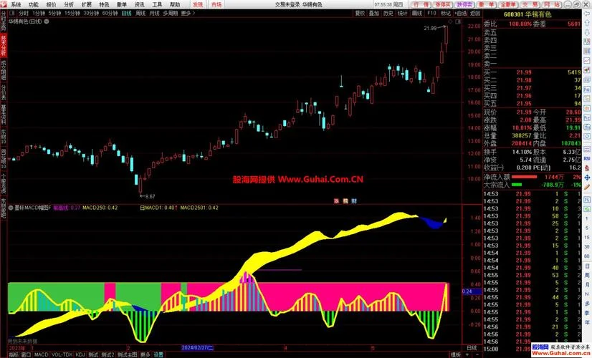Click the pencil drawing tool icon in the right sidebar
The width and height of the screenshot is (592, 358).
(x=587, y=187)
